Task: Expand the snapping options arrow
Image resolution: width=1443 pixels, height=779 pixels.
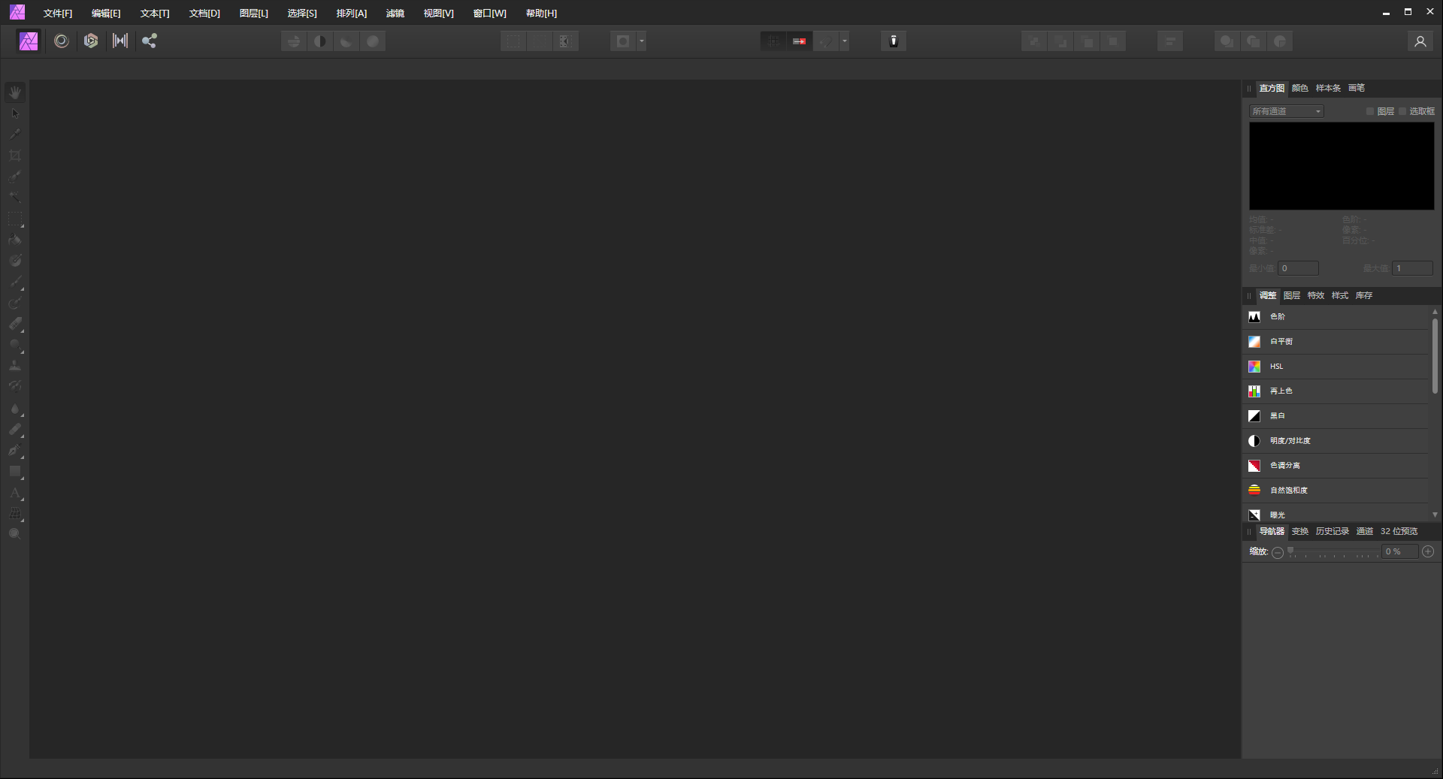Action: [845, 41]
